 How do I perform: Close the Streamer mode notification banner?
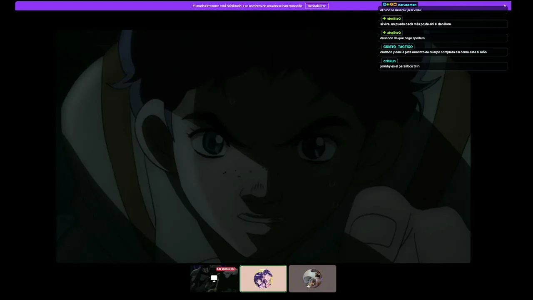pos(505,6)
